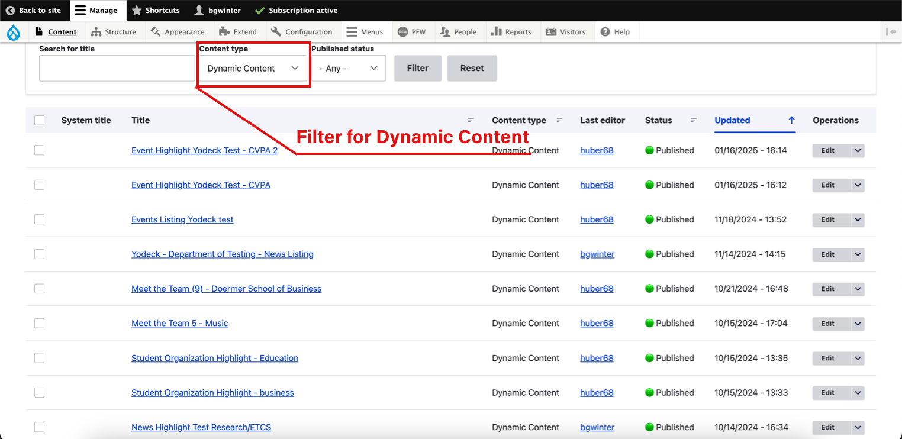Click sort icon beside Content type column
Image resolution: width=902 pixels, height=439 pixels.
click(559, 120)
